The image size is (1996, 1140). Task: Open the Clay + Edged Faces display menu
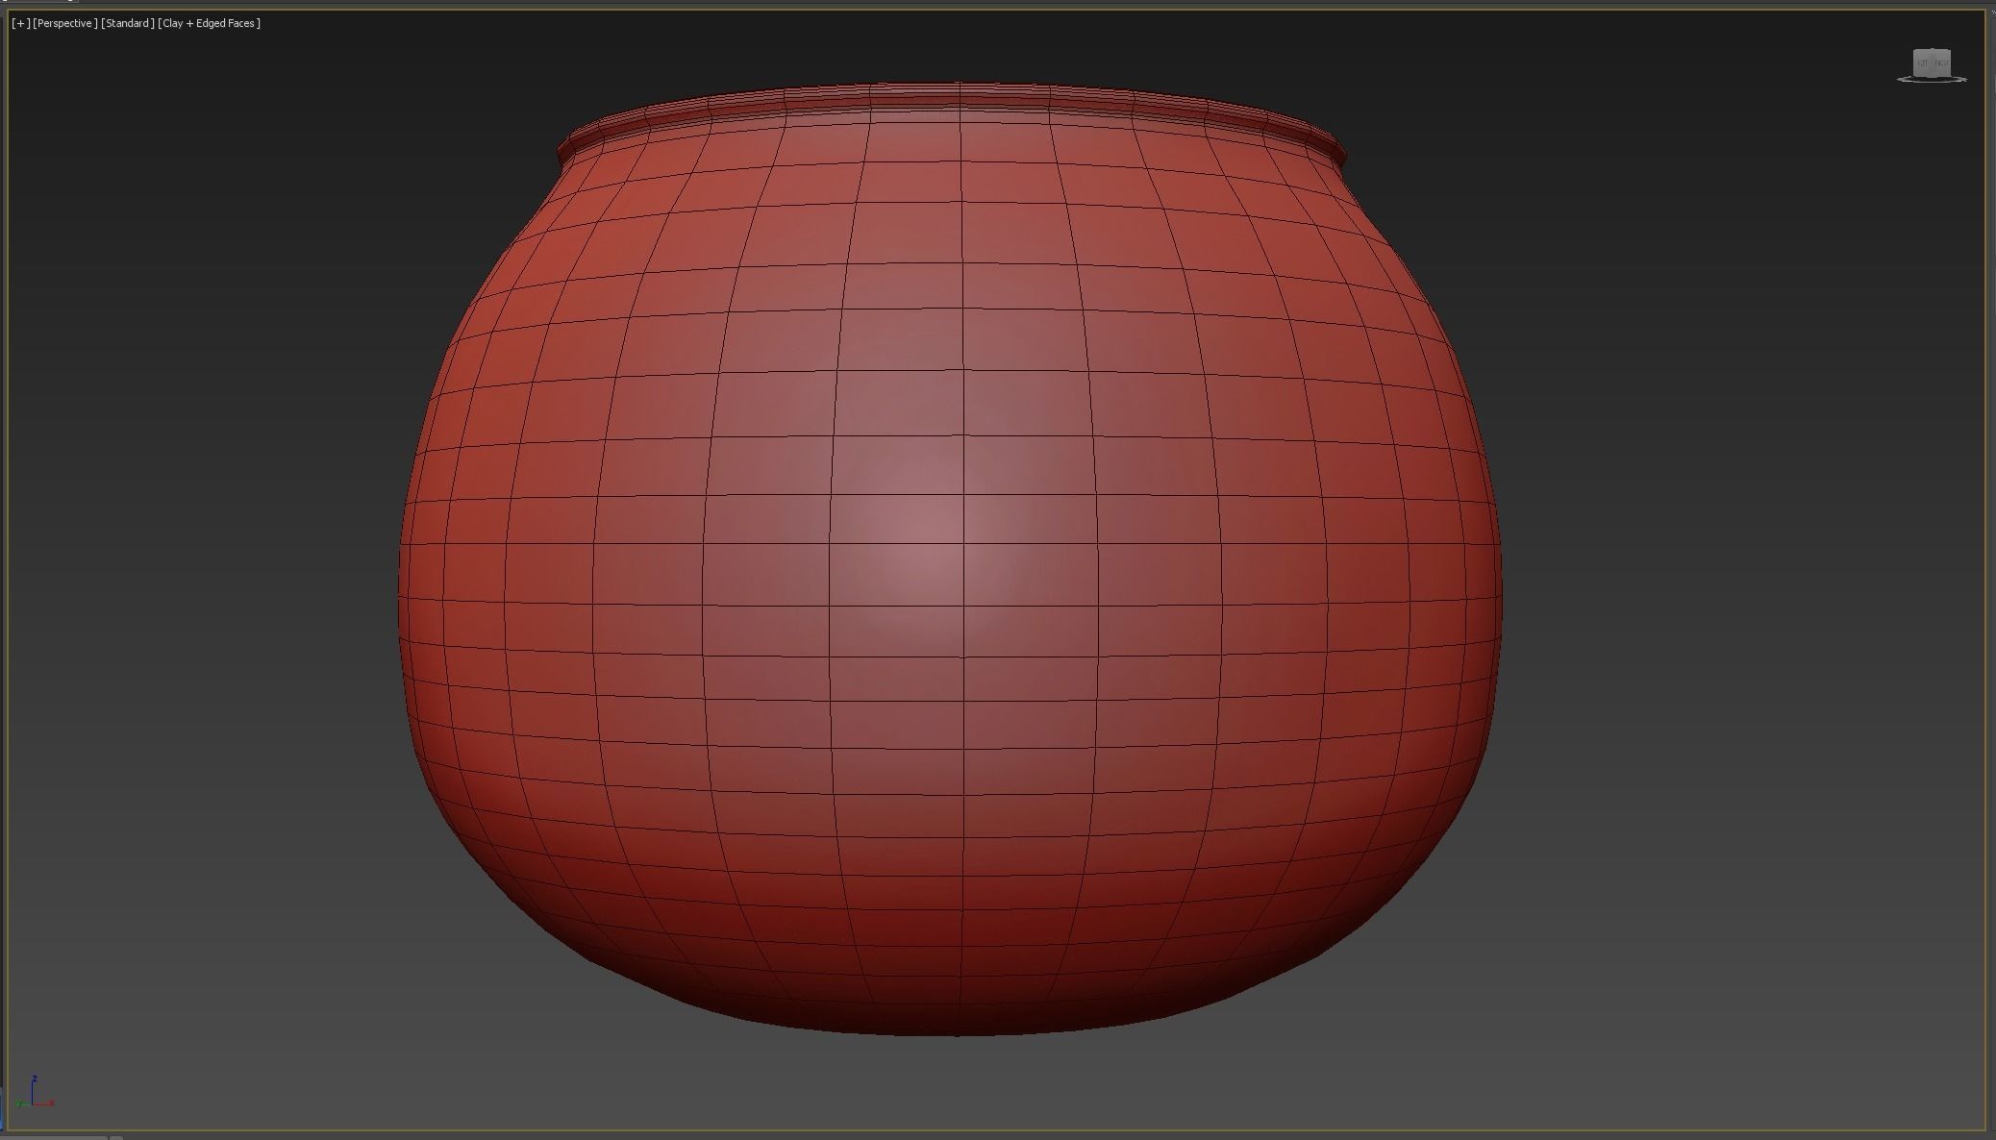(x=210, y=23)
